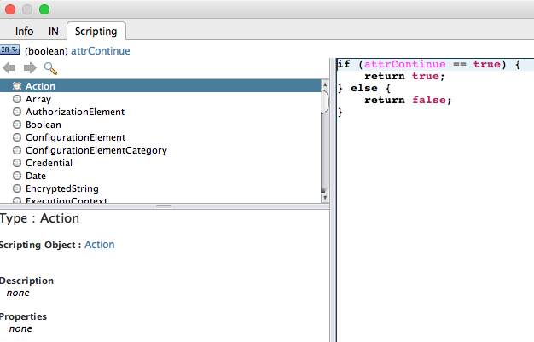This screenshot has width=534, height=342.
Task: Switch to the Info tab
Action: [25, 32]
